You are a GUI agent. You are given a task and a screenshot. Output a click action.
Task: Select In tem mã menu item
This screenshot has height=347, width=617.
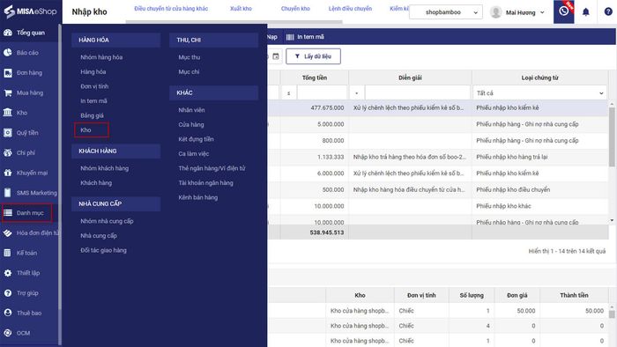click(93, 101)
